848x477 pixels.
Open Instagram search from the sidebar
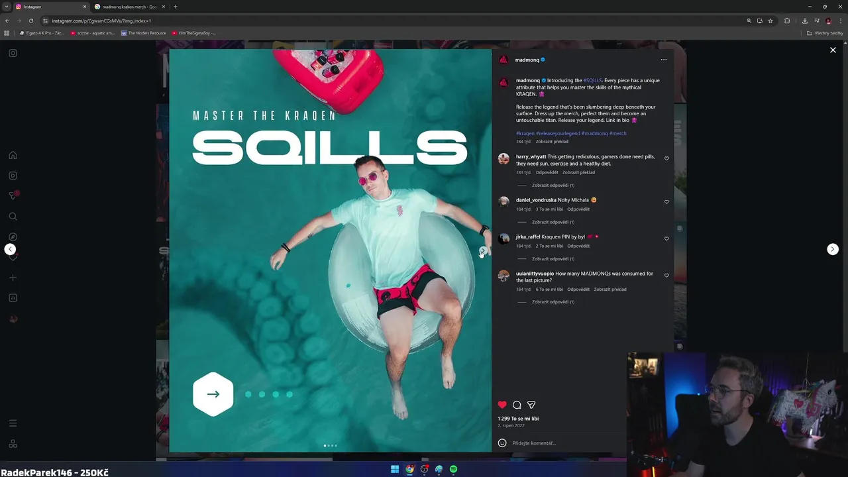(x=13, y=216)
